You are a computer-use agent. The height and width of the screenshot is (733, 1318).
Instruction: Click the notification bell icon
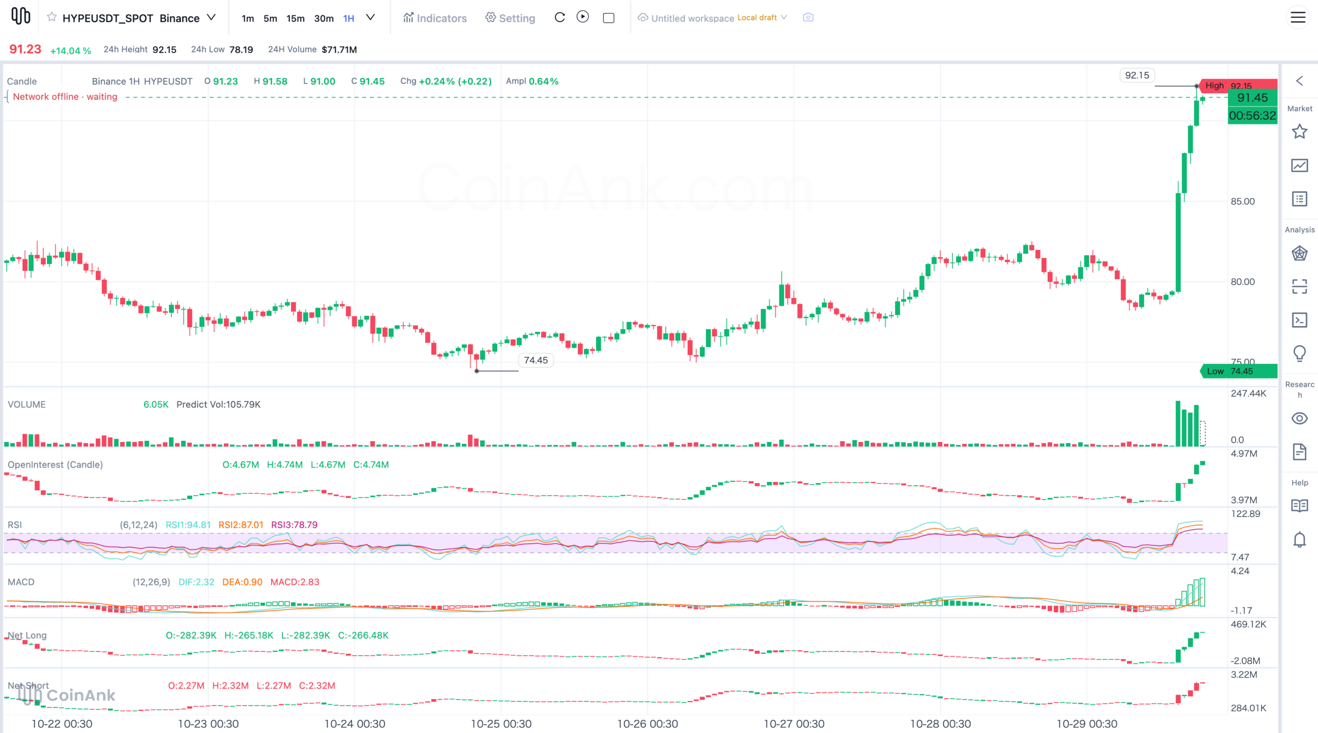pos(1299,540)
